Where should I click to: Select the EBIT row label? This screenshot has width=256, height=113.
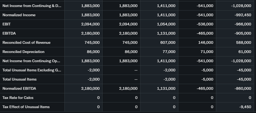pos(6,24)
